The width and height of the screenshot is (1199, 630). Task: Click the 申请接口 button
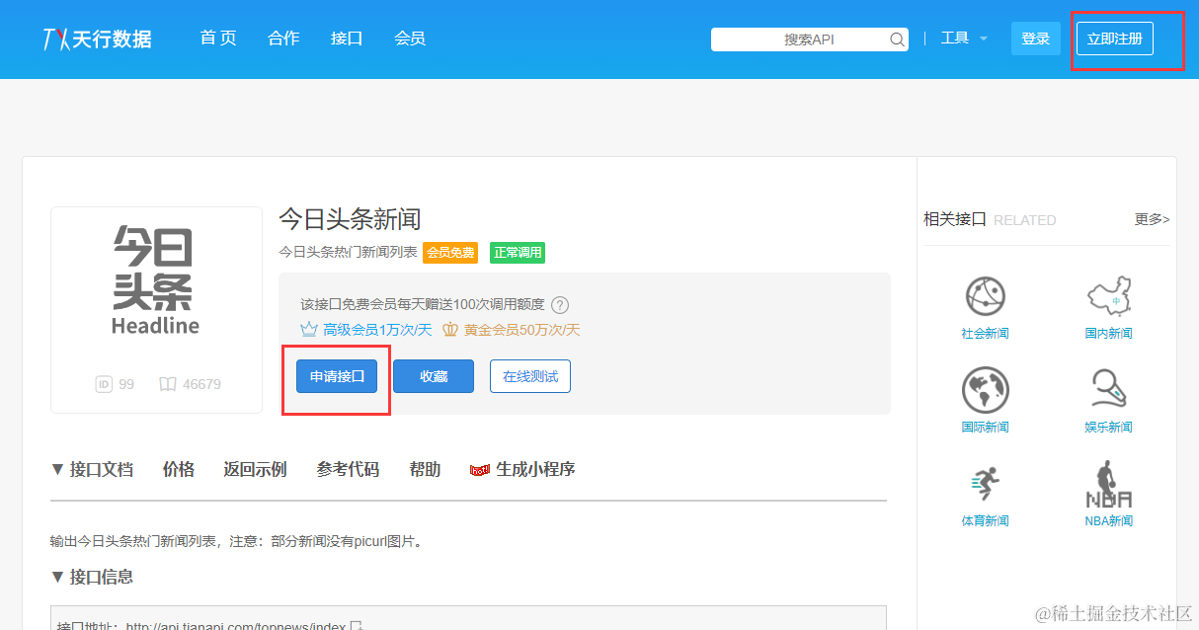pyautogui.click(x=337, y=376)
